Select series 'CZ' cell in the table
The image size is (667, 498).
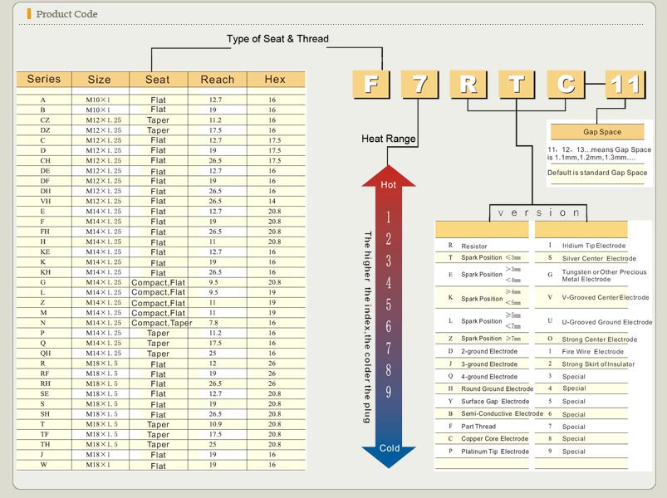(45, 120)
